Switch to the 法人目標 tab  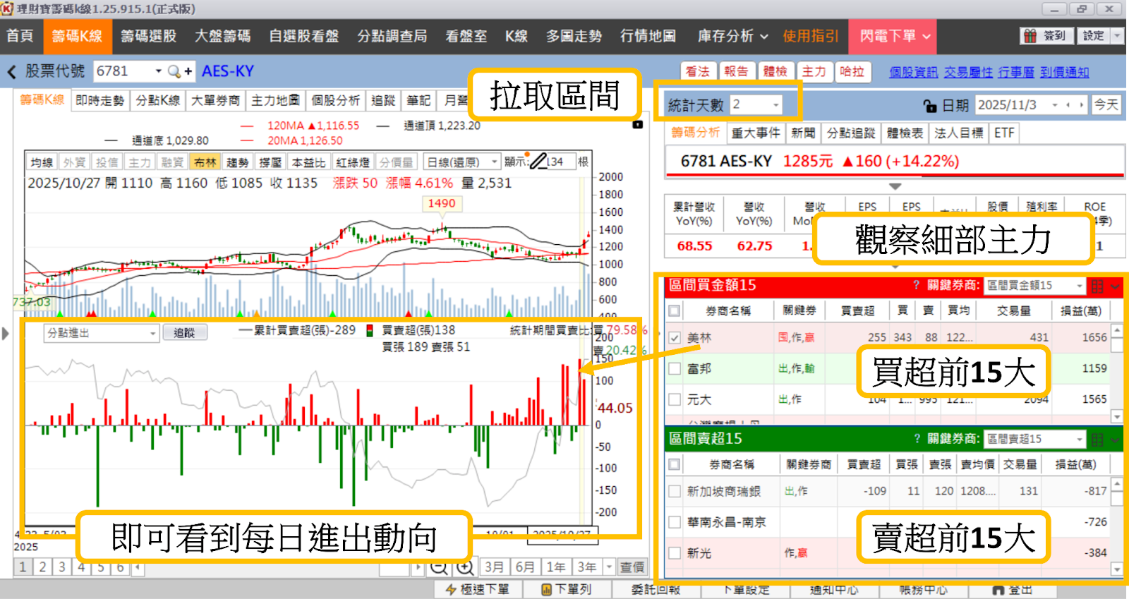point(958,133)
